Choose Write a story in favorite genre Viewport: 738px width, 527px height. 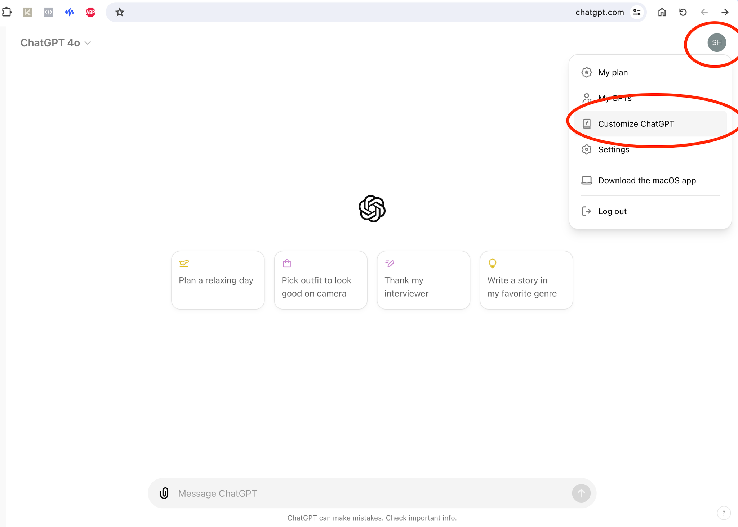coord(526,280)
